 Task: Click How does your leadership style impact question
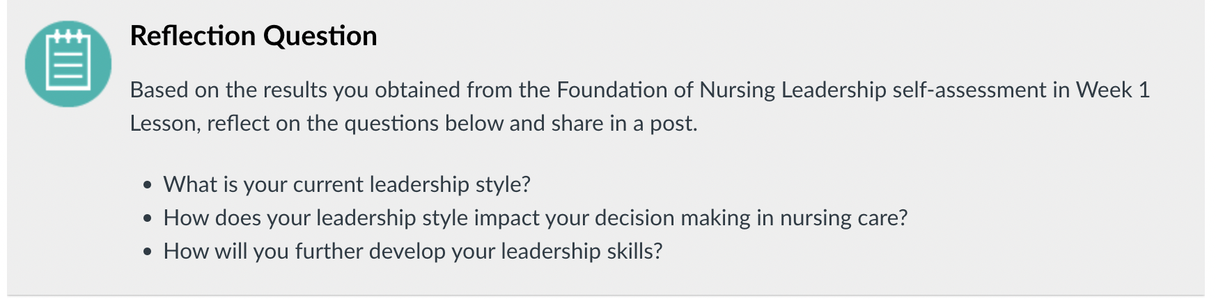(536, 218)
